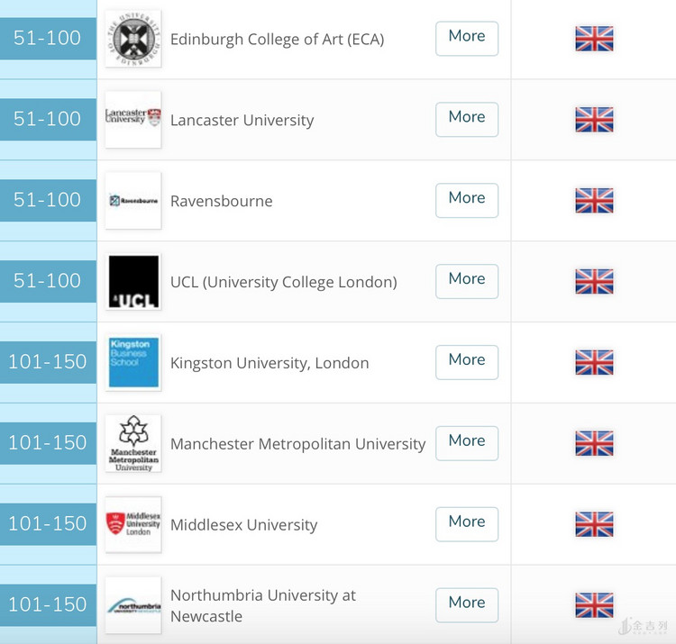Open More for Northumbria University at Newcastle

point(467,605)
